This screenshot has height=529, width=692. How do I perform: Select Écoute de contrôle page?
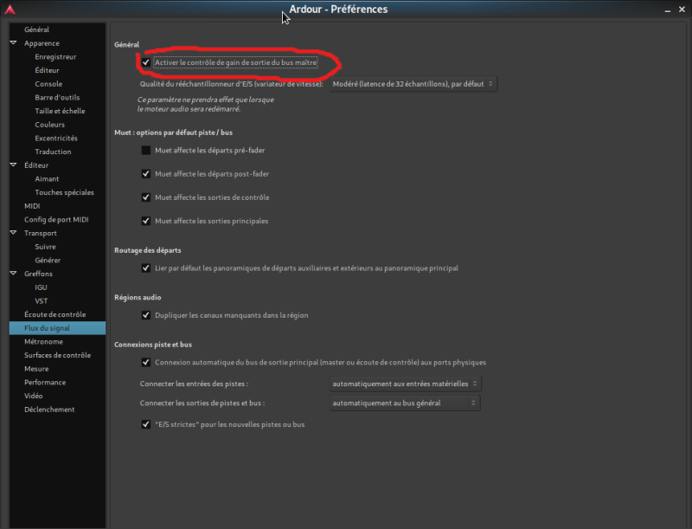point(55,314)
